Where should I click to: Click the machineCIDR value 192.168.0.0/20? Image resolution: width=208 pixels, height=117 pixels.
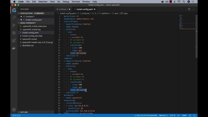pos(87,111)
